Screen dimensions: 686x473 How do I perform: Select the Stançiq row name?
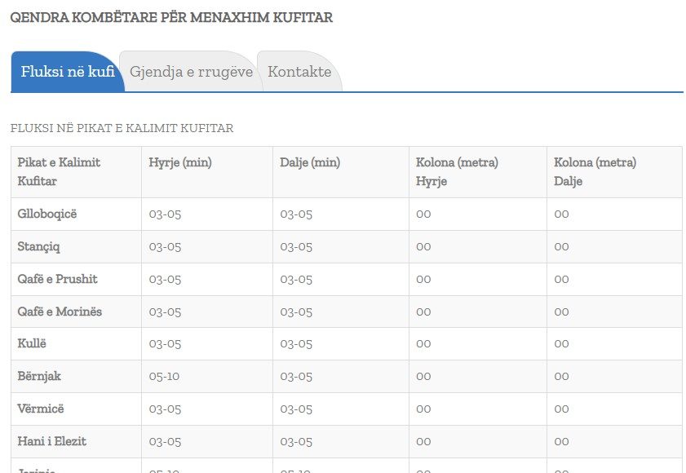38,247
